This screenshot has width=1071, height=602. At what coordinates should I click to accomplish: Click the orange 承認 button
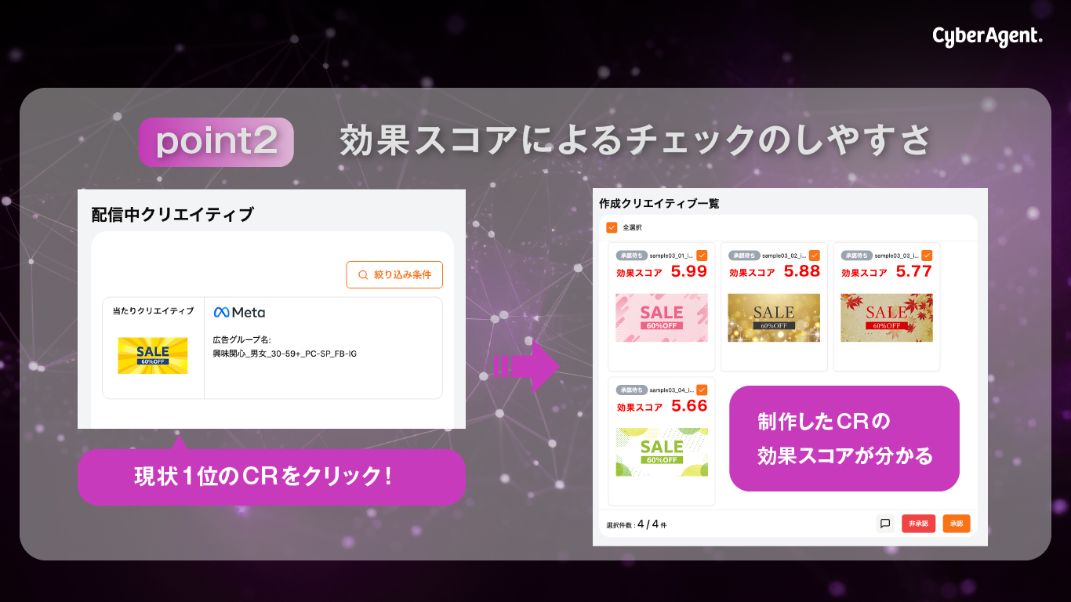[957, 524]
